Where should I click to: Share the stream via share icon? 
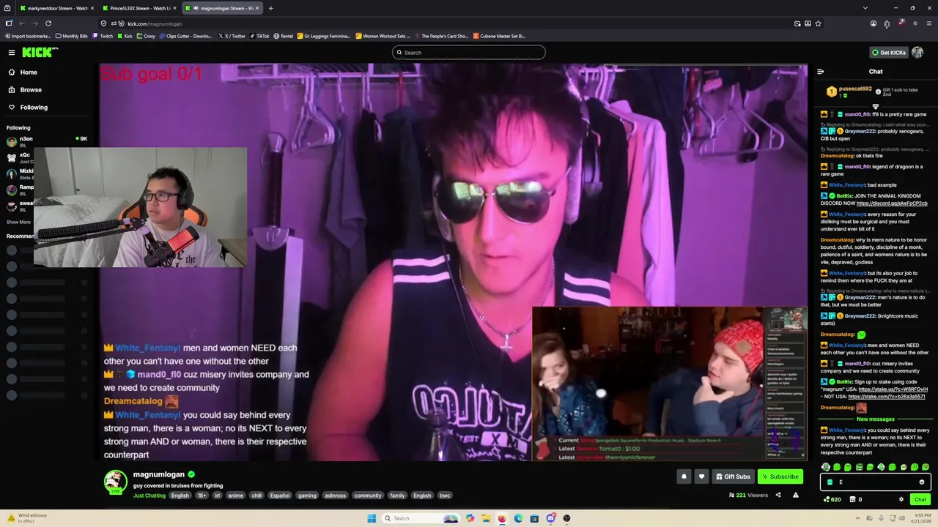[778, 495]
